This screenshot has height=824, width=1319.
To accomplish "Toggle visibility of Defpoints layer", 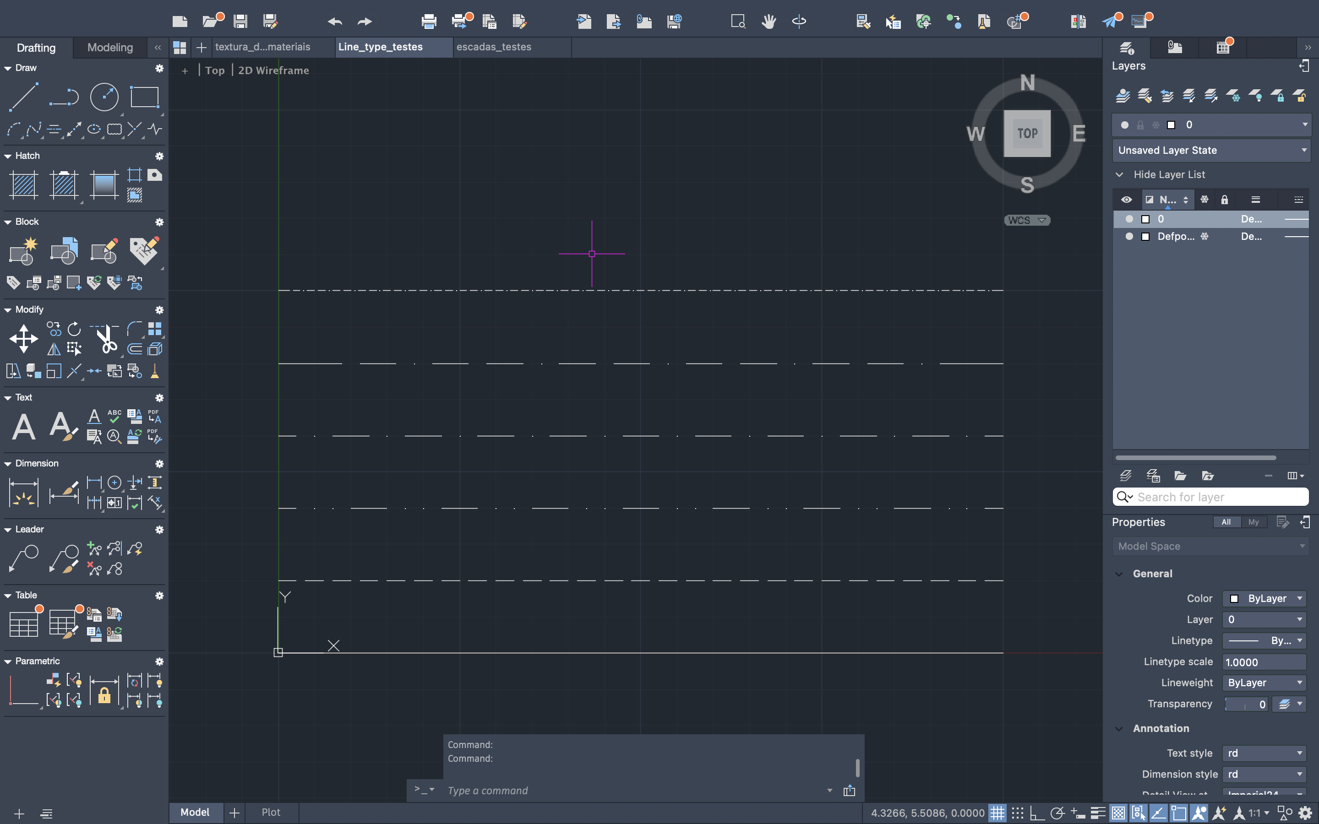I will tap(1129, 237).
